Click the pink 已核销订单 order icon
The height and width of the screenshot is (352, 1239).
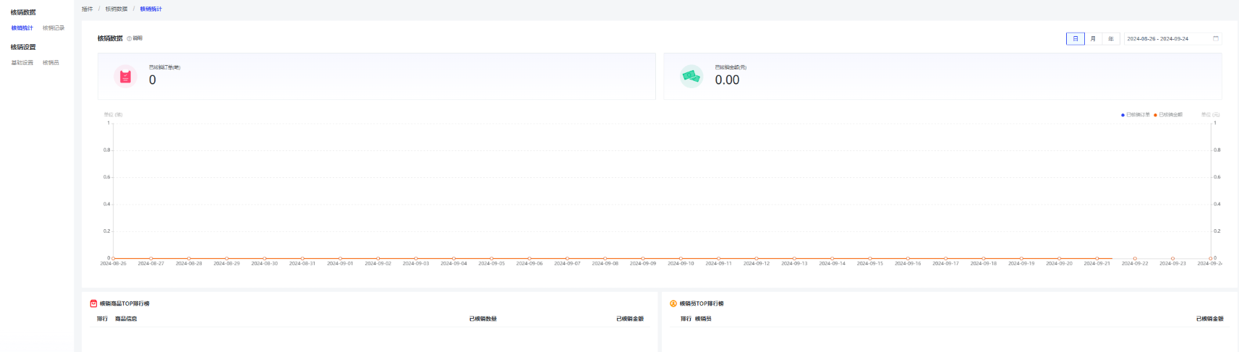click(125, 76)
